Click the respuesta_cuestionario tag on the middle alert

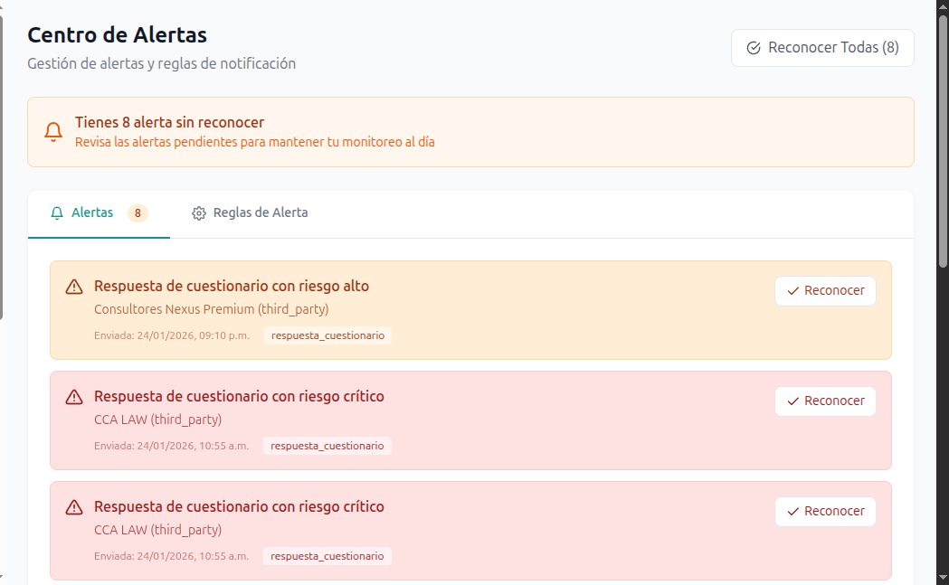327,445
